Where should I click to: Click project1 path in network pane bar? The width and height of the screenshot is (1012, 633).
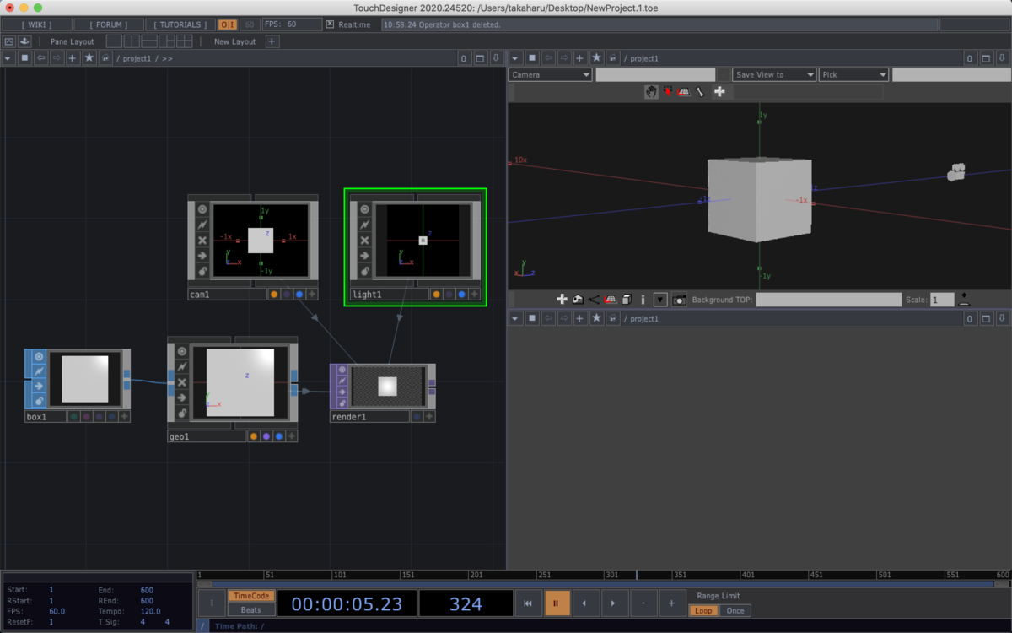(137, 59)
